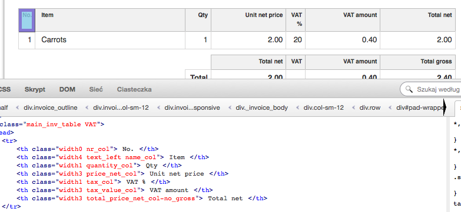Click the th price_net_col source line
This screenshot has width=461, height=212.
(x=122, y=174)
